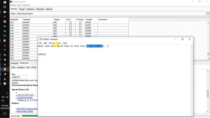Viewport: 210px width, 118px height.
Task: Click the Filter: Showing all items bar
Action: (x=108, y=13)
